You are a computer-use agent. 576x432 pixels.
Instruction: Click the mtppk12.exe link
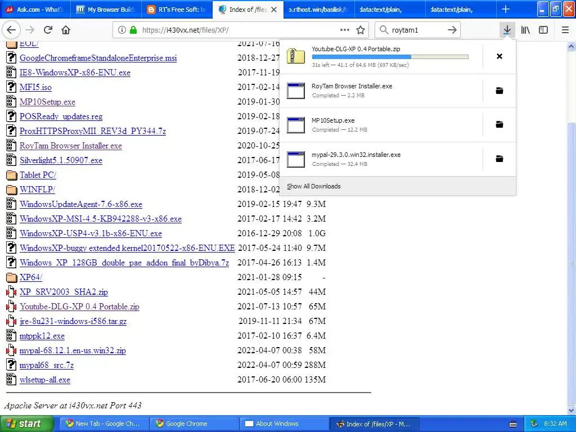pos(42,336)
